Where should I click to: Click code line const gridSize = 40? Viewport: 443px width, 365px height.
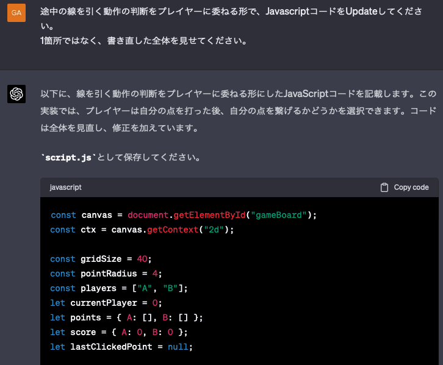click(101, 259)
